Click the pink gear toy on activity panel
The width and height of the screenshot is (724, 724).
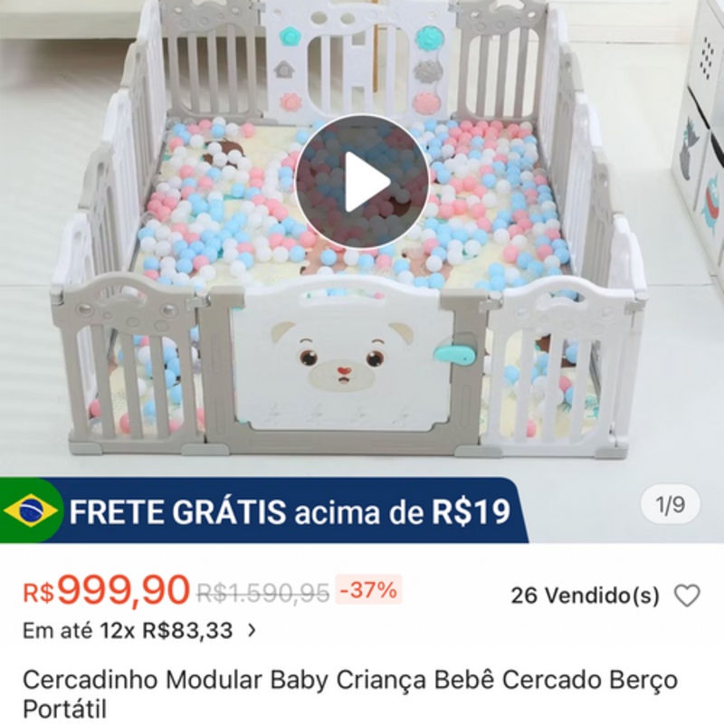(x=290, y=100)
